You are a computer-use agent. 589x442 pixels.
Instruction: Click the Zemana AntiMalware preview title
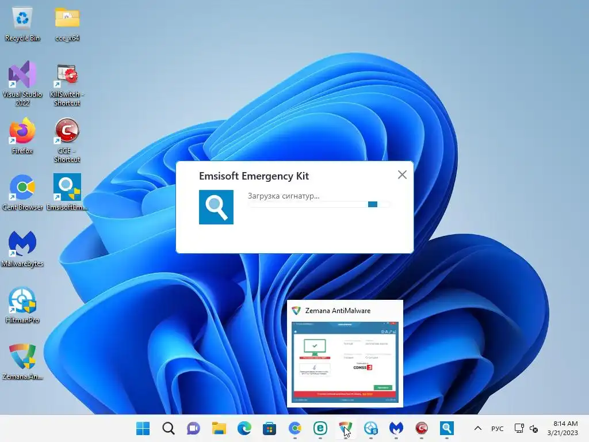coord(338,311)
